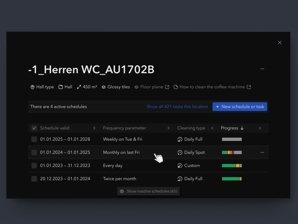Show inactive schedules (65)
This screenshot has width=298, height=224.
pos(148,191)
